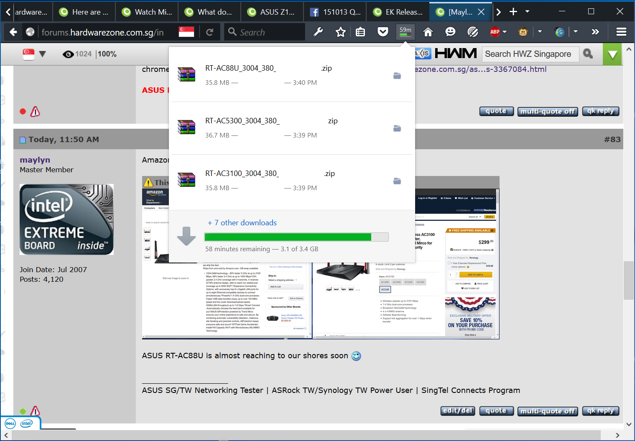635x441 pixels.
Task: Click the Pocket icon in toolbar
Action: pos(383,32)
